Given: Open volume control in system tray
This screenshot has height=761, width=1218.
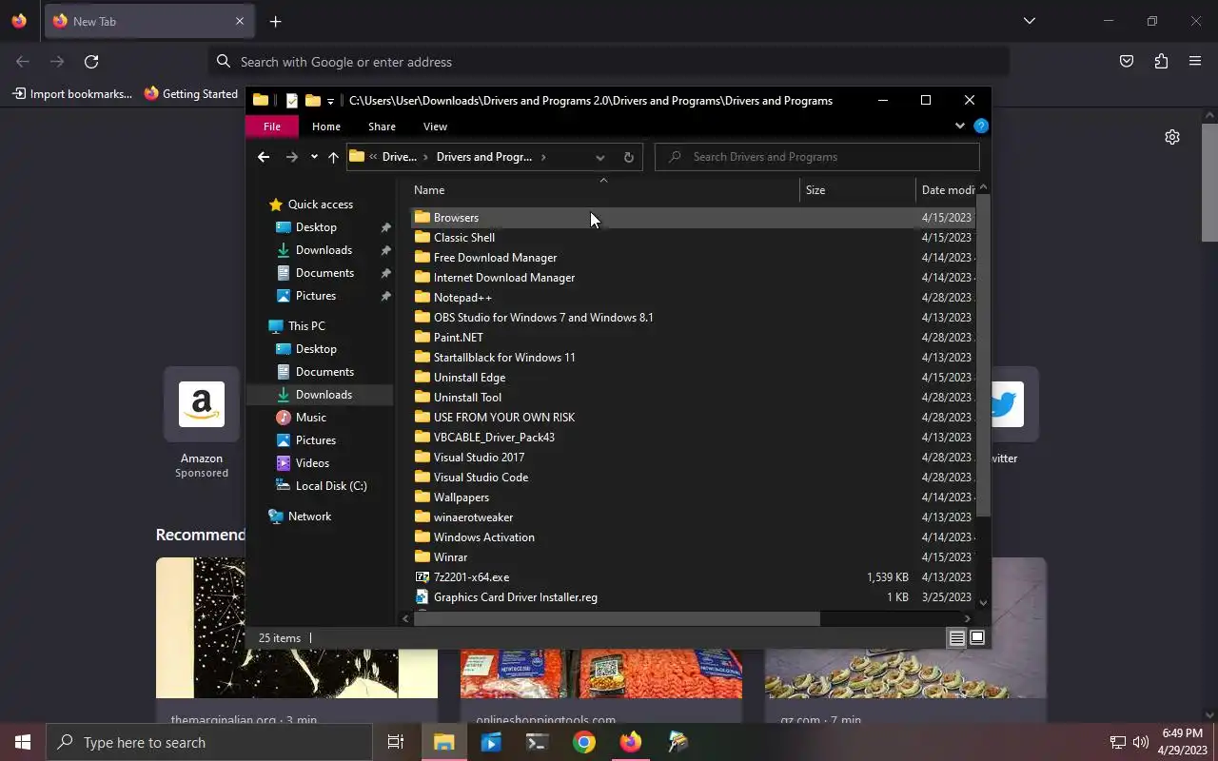Looking at the screenshot, I should point(1141,742).
